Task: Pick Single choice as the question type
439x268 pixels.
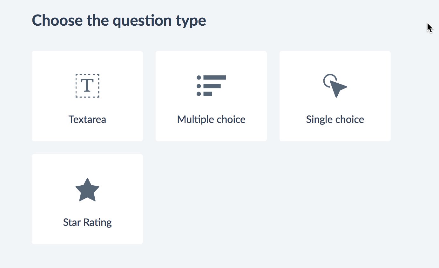Action: pos(335,96)
